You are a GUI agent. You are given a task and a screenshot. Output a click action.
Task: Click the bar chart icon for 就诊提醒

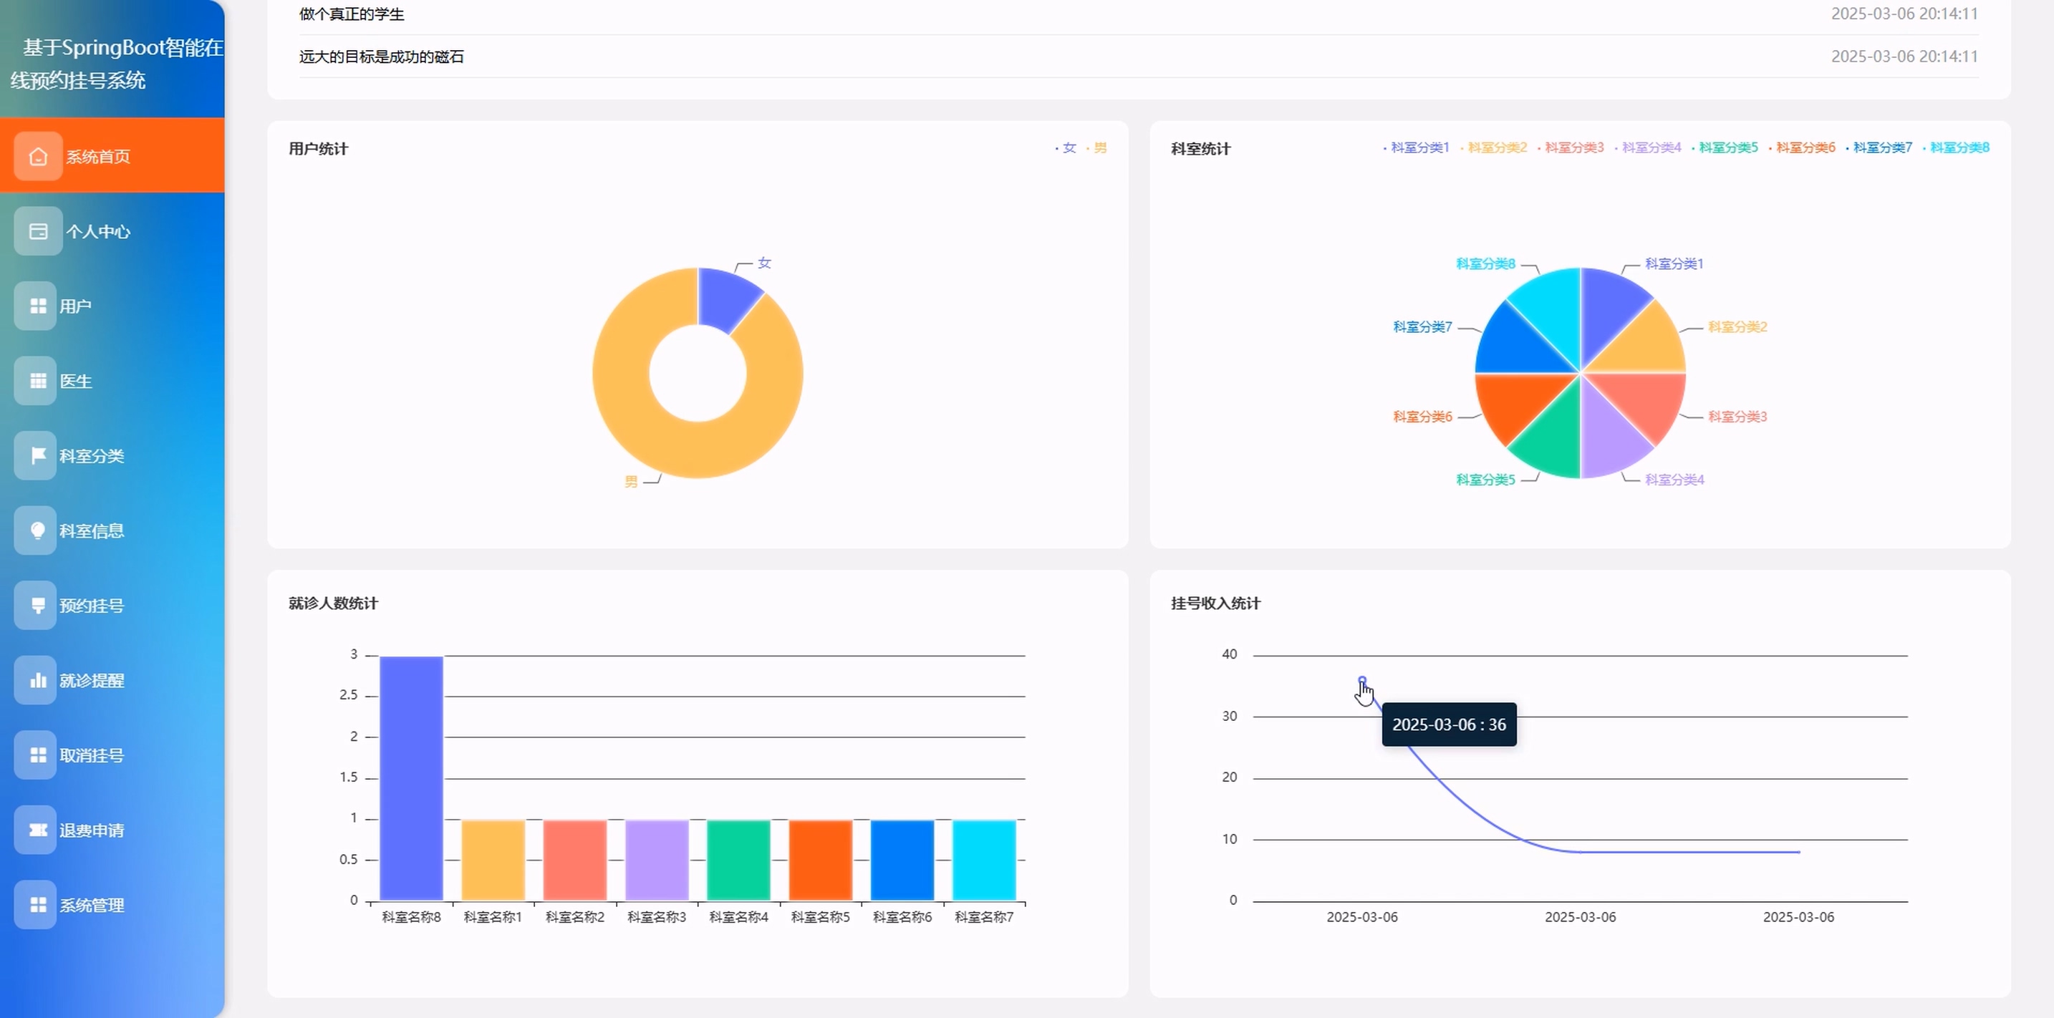coord(37,680)
